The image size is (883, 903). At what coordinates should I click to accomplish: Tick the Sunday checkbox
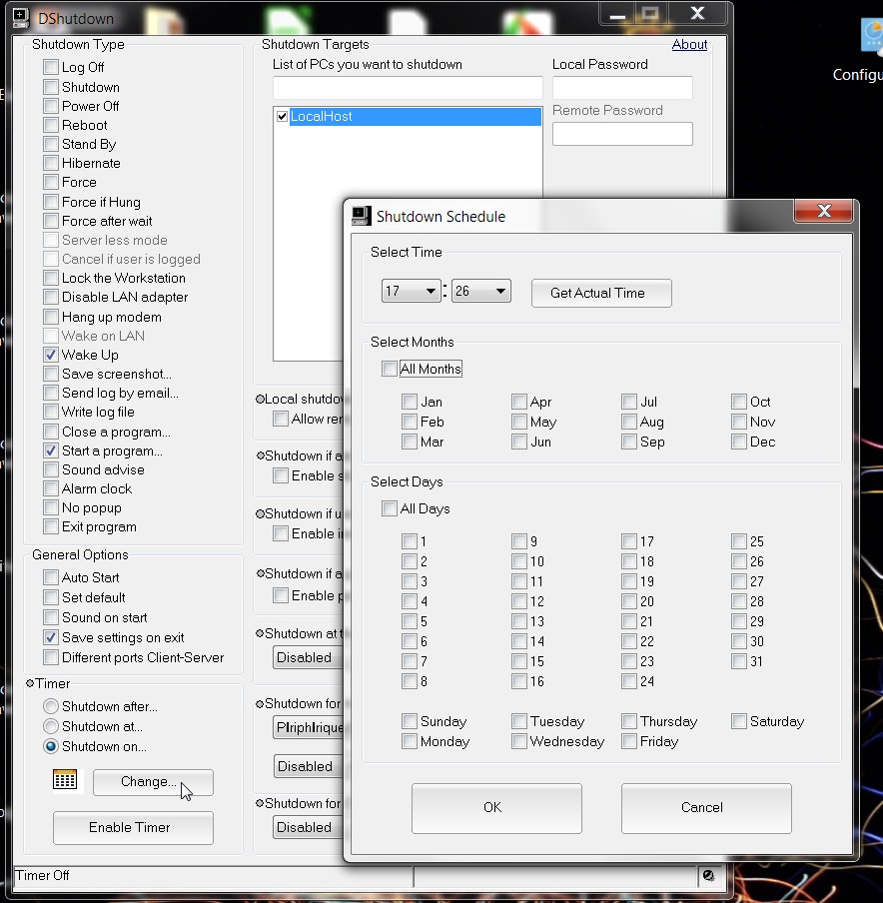[410, 721]
